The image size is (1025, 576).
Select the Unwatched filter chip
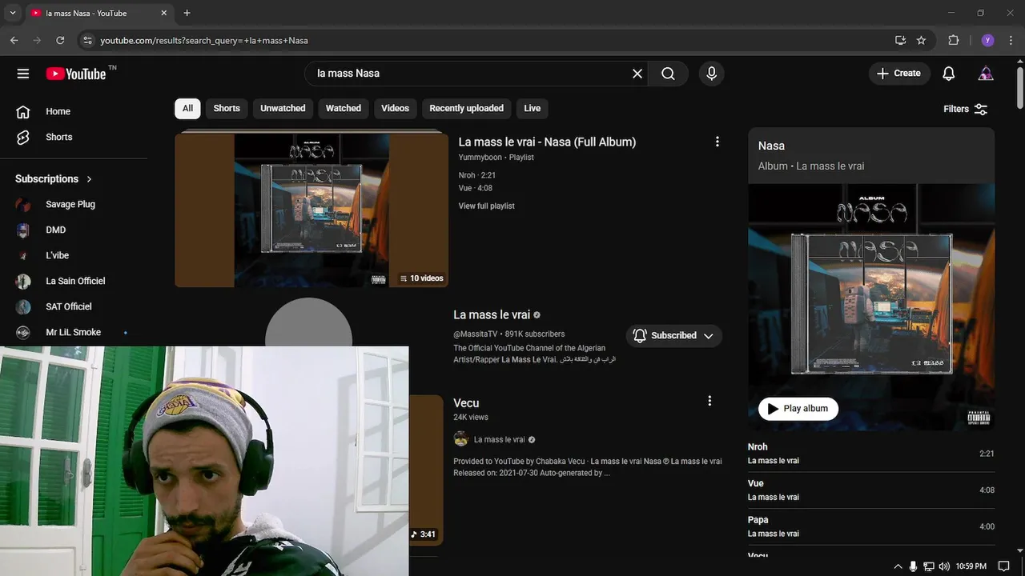(x=283, y=109)
